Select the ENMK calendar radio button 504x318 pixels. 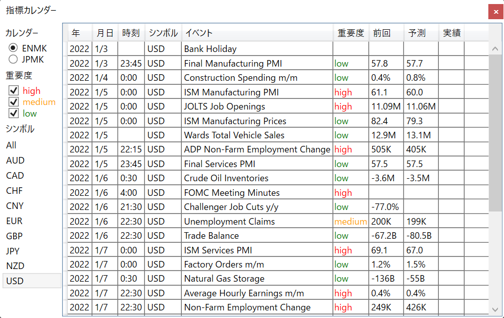tap(14, 48)
